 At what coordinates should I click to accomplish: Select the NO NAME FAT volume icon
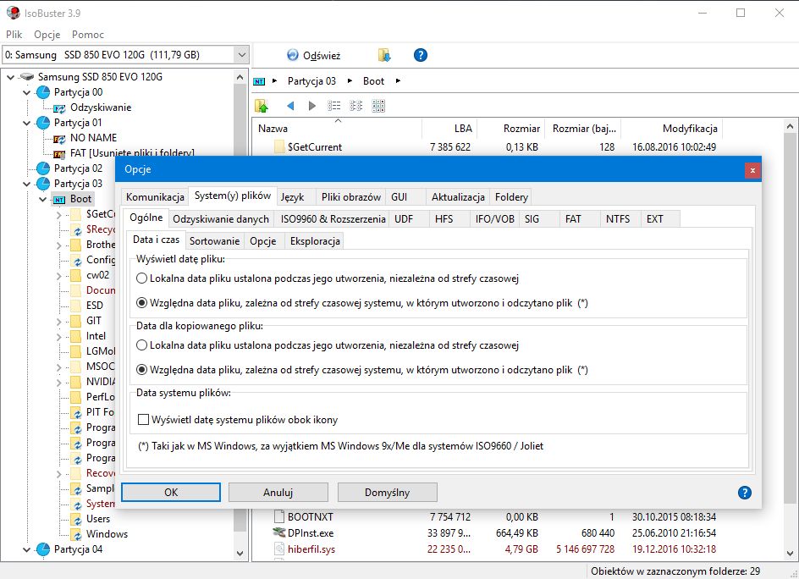[59, 139]
